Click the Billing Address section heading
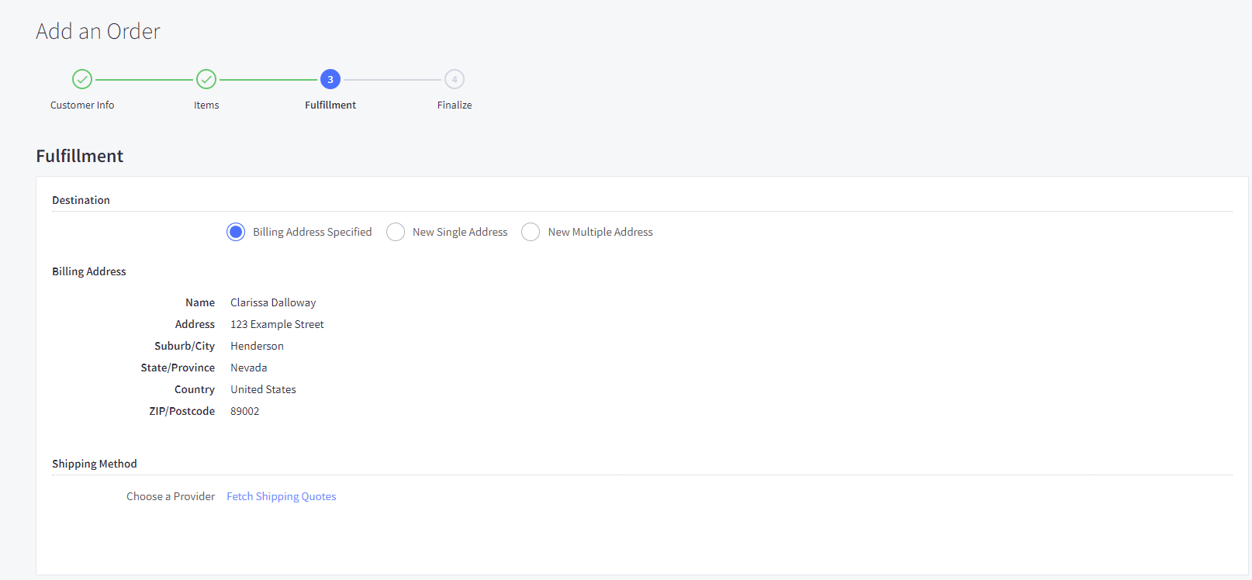This screenshot has height=580, width=1252. point(89,271)
